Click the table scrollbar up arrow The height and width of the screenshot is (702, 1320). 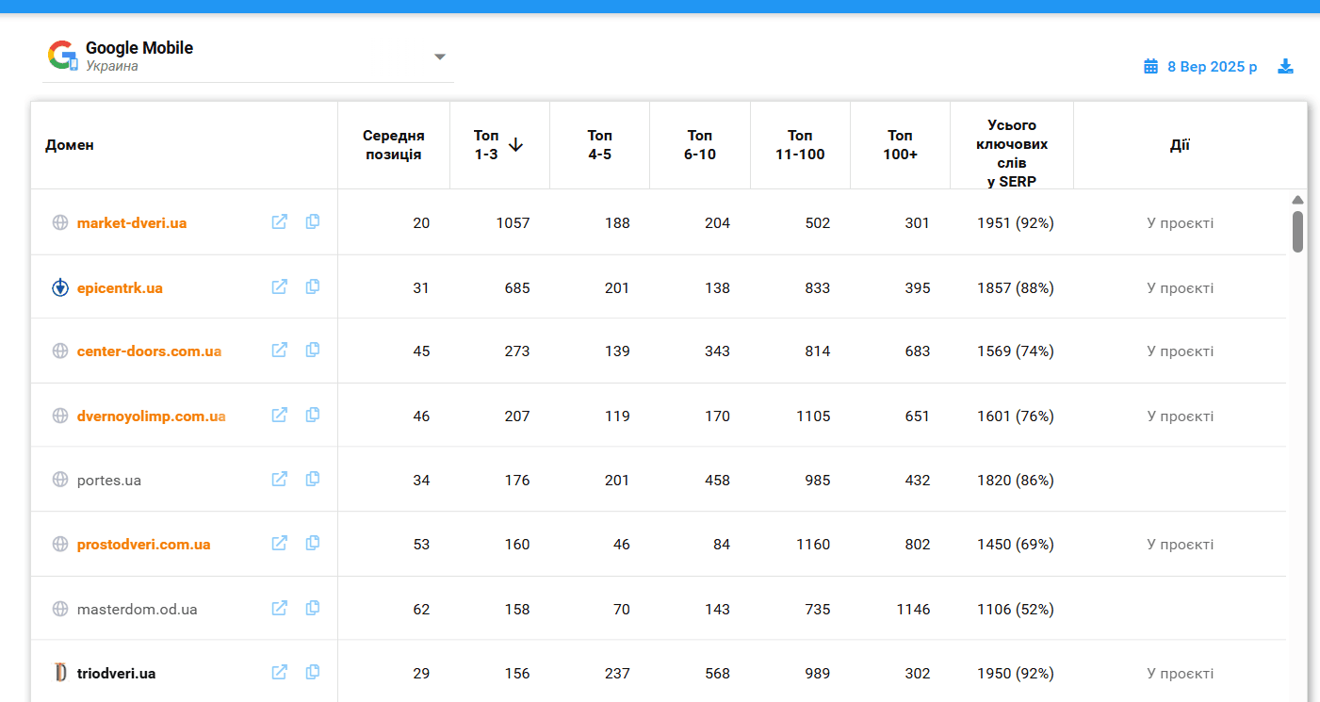pos(1297,200)
